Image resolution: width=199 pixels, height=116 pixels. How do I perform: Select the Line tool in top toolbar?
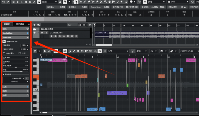[x=118, y=2]
